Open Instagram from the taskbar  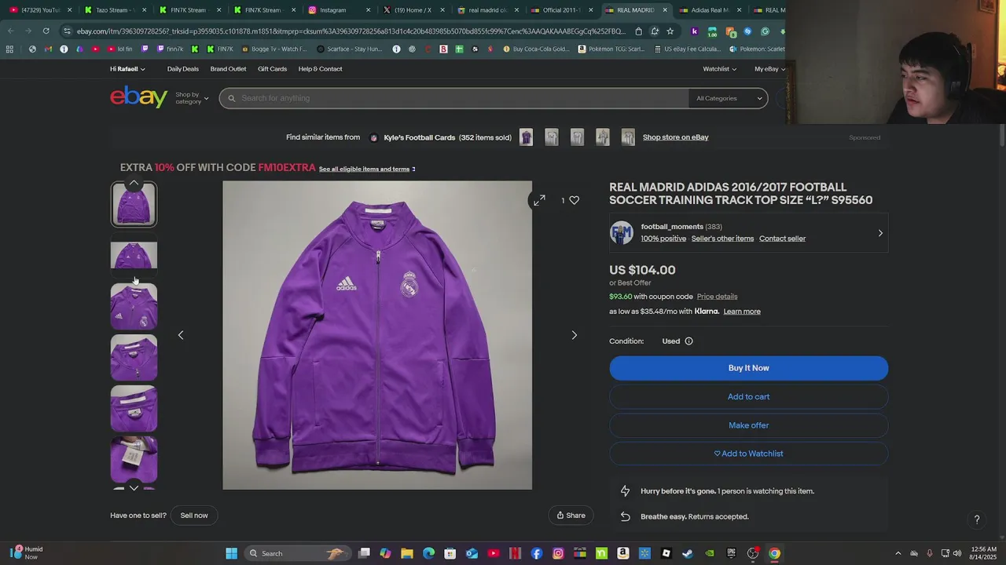click(x=558, y=553)
